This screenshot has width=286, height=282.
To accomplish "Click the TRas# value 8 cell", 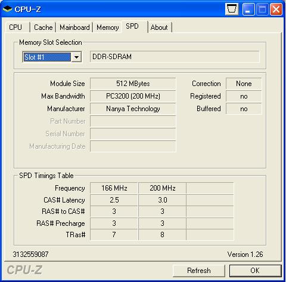I will click(162, 235).
